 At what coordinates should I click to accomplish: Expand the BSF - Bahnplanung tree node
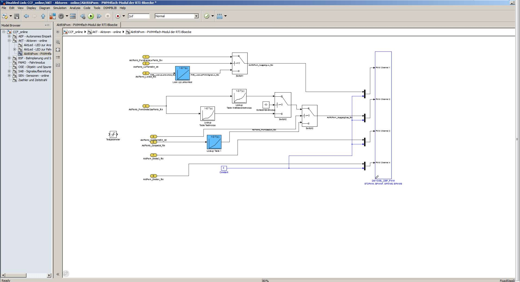[x=9, y=58]
